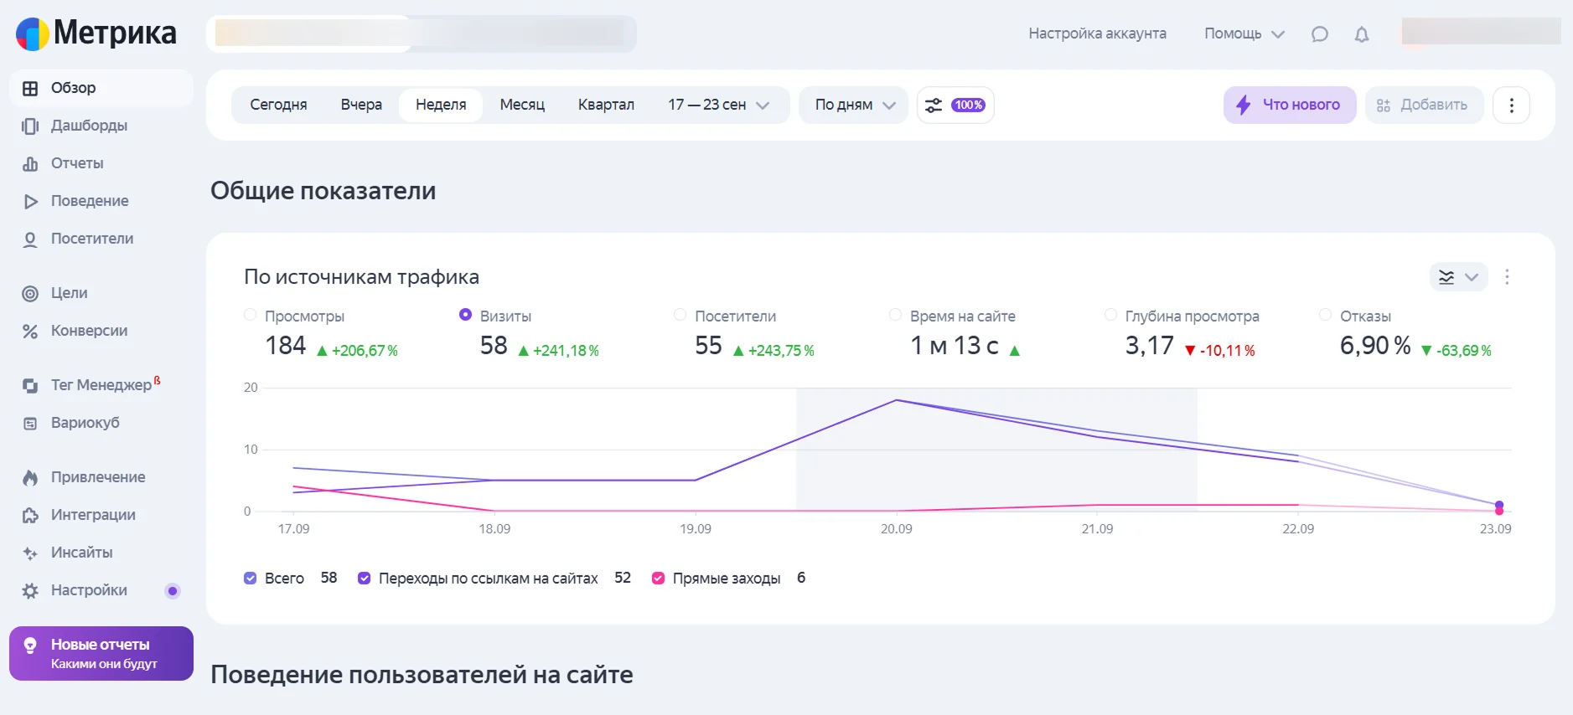Select the Просмотры metric radio button
The image size is (1573, 715).
click(250, 315)
